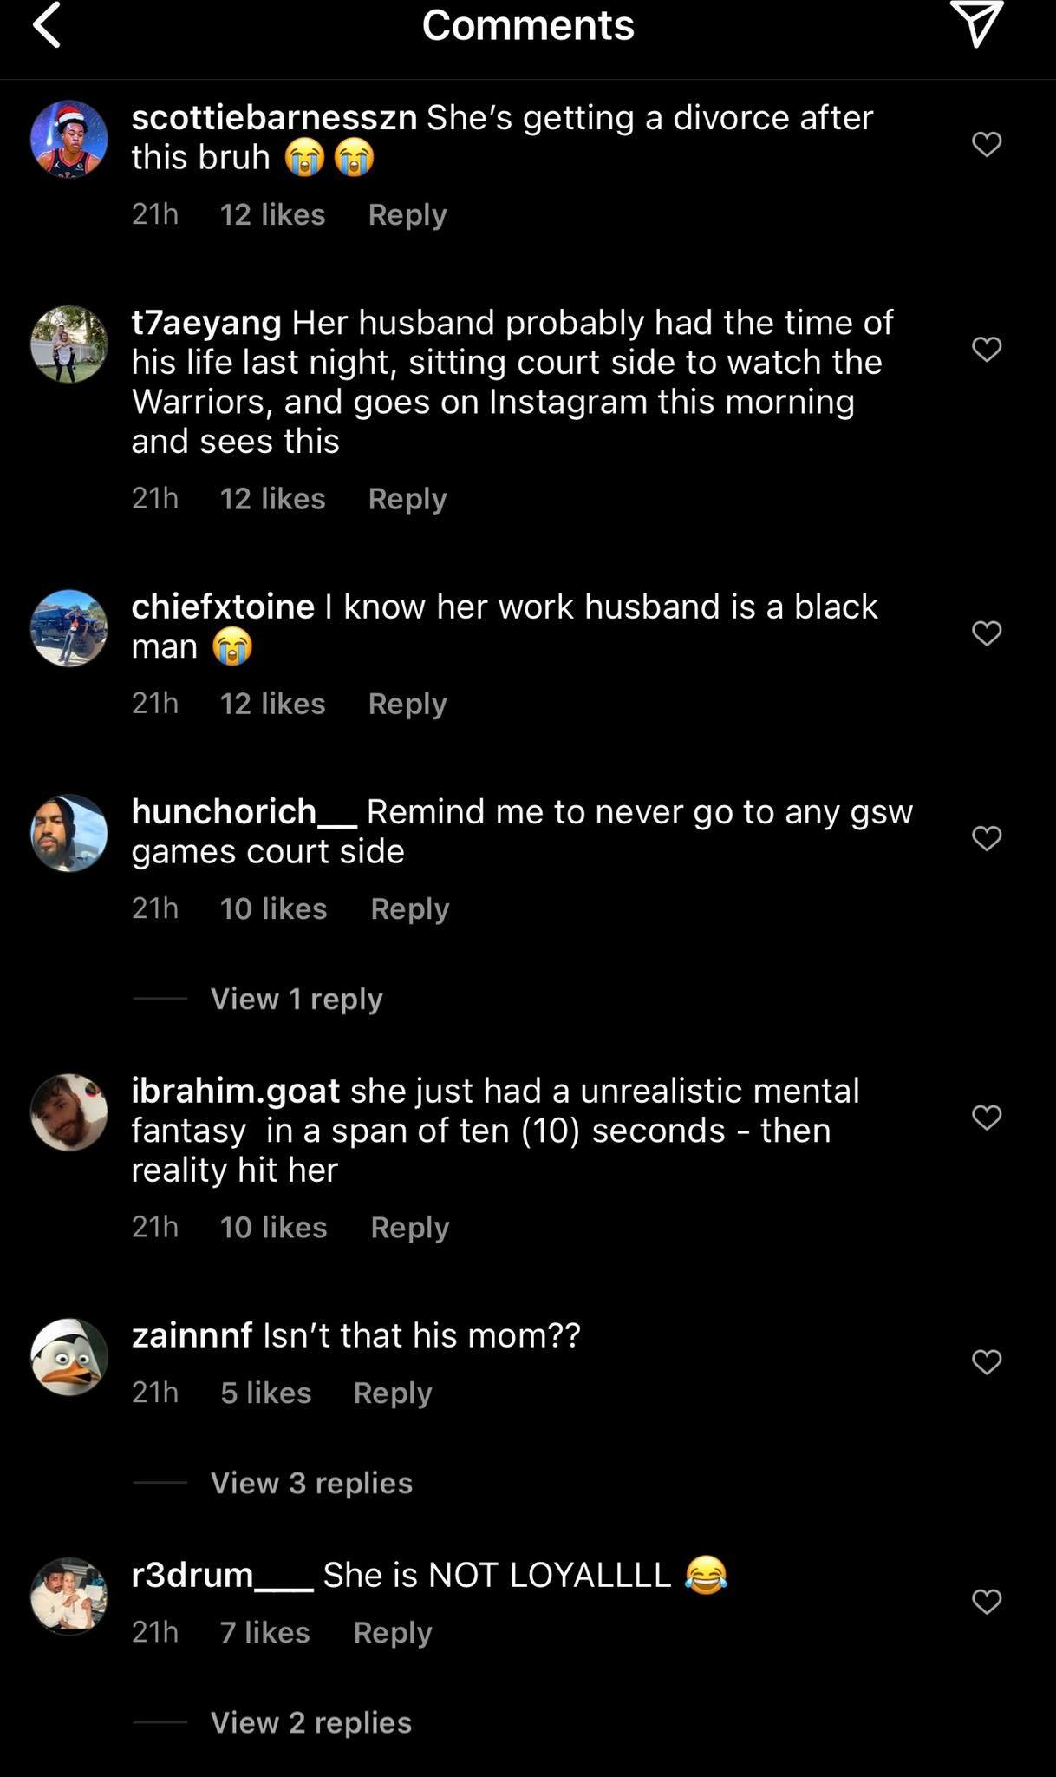Open the t7aeyang username link
The height and width of the screenshot is (1777, 1056).
[206, 323]
